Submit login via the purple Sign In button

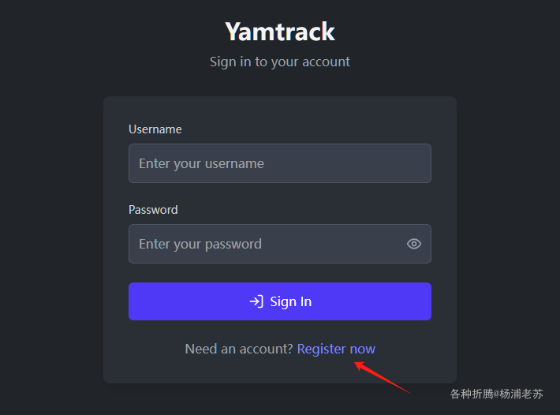tap(280, 301)
